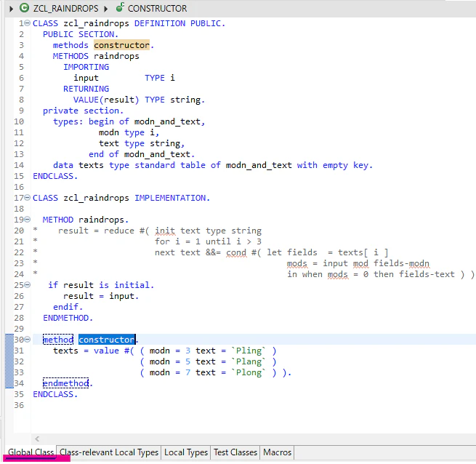
Task: Collapse the if block fold at line 25
Action: (27, 285)
